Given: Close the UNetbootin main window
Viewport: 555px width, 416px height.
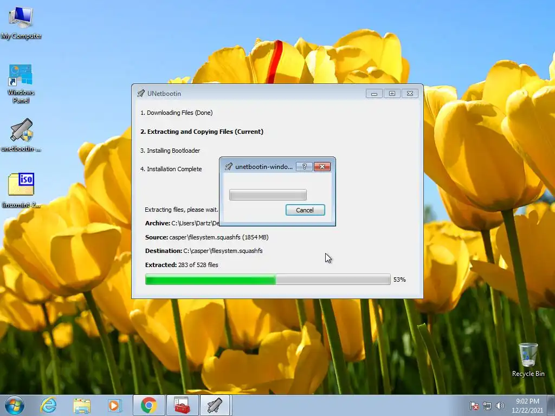Looking at the screenshot, I should tap(410, 93).
